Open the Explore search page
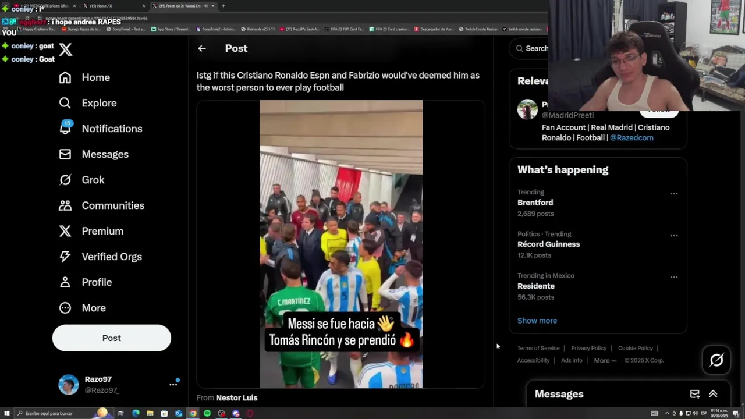Image resolution: width=745 pixels, height=419 pixels. click(88, 103)
